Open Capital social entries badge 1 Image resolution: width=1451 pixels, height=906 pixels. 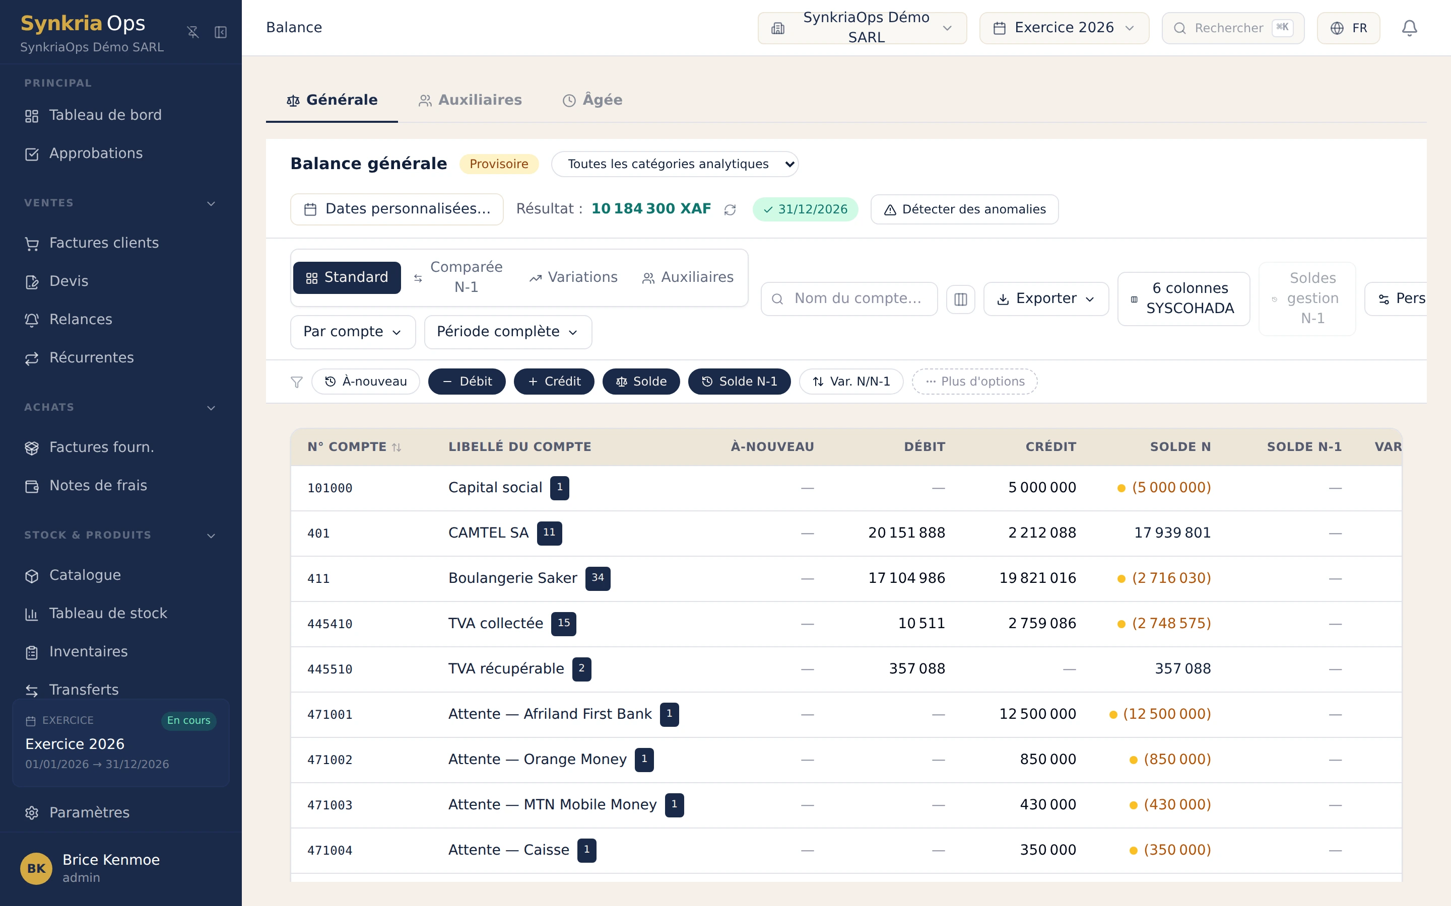click(x=559, y=488)
